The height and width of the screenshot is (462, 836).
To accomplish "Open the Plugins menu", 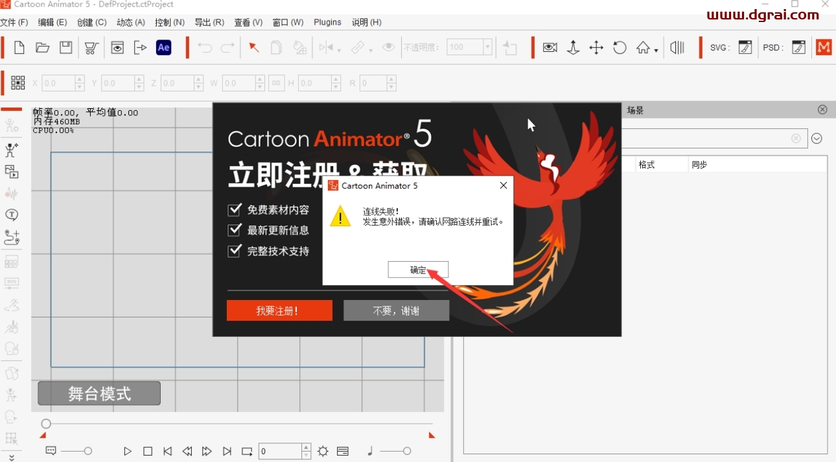I will [x=327, y=22].
